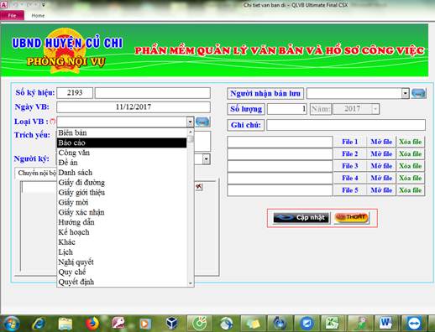Click Xóa file for File 1
Viewport: 435px width, 332px height.
411,142
